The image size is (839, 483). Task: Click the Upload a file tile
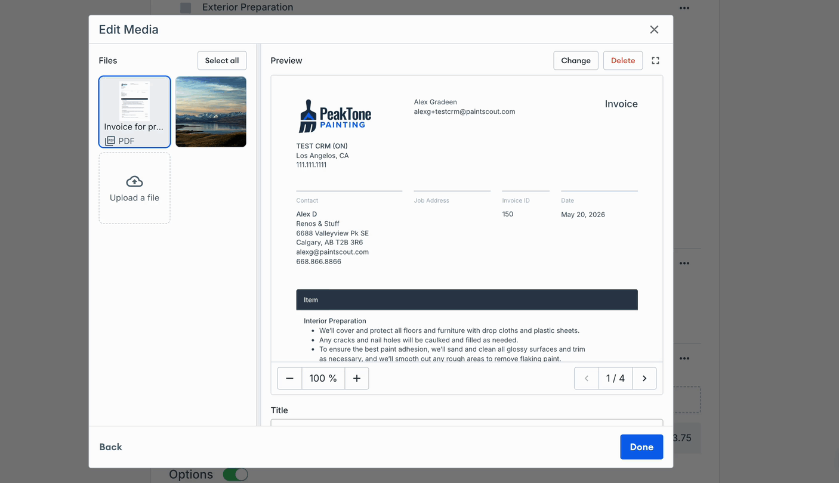pos(134,188)
